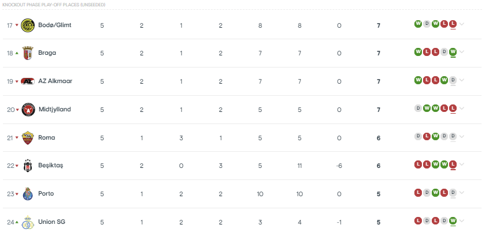Click the Midtjylland club crest
The width and height of the screenshot is (485, 236).
[28, 110]
